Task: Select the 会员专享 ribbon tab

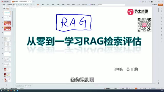Action: point(84,5)
